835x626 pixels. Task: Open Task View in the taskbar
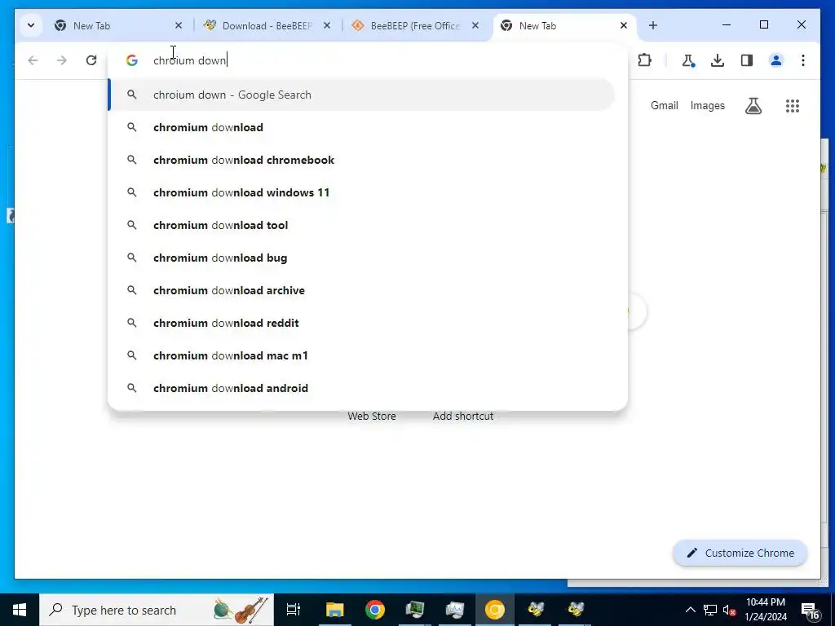[294, 610]
